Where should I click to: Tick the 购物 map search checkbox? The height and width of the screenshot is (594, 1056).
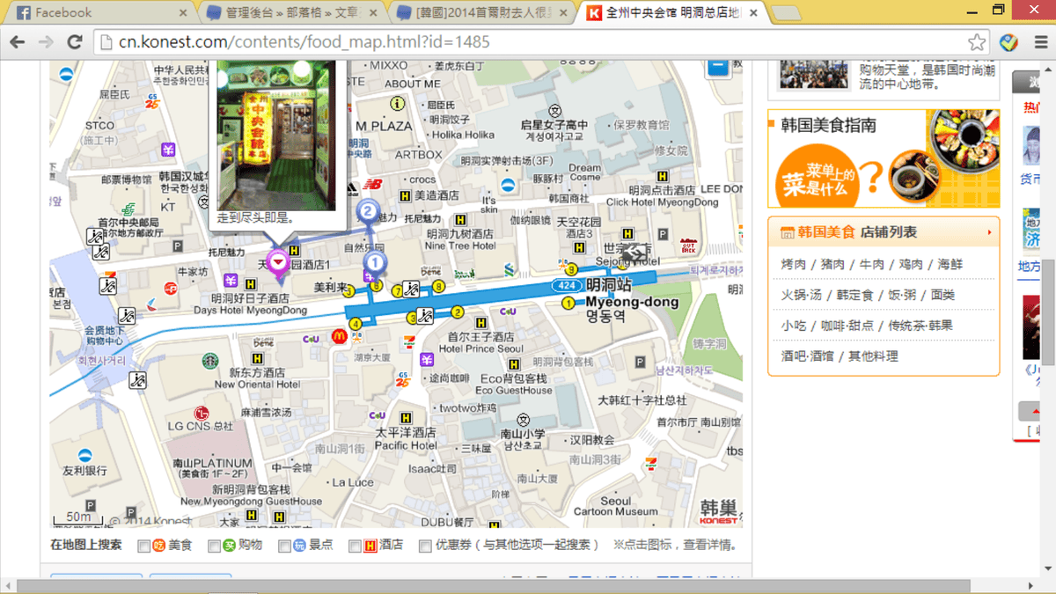214,546
